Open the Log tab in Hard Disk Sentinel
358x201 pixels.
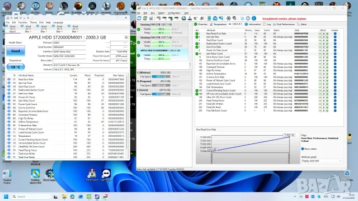point(267,24)
